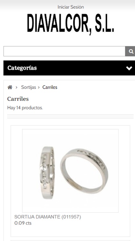Go to home via house icon
This screenshot has height=241, width=135.
point(10,87)
